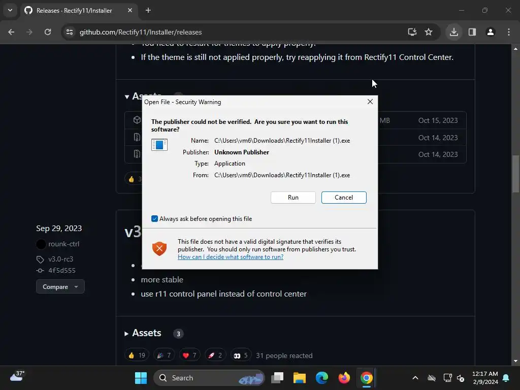Collapse the upper Assets section triangle

click(x=126, y=97)
